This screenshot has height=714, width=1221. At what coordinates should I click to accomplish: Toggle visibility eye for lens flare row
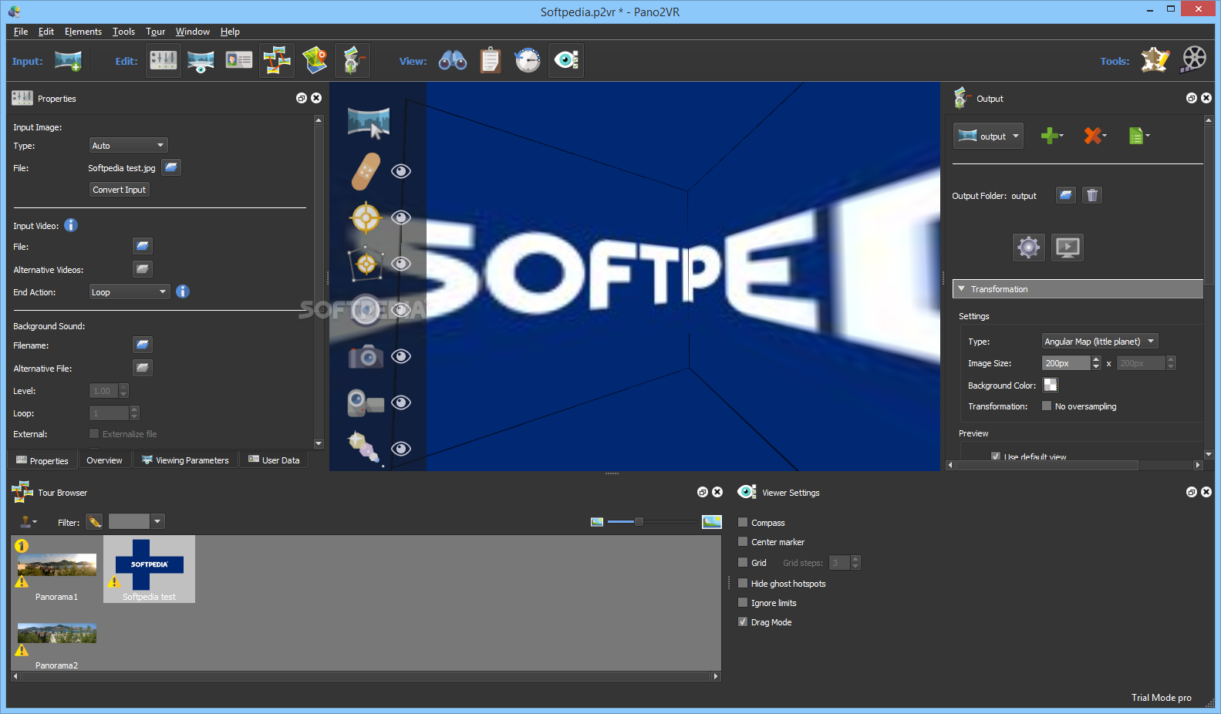pyautogui.click(x=400, y=449)
